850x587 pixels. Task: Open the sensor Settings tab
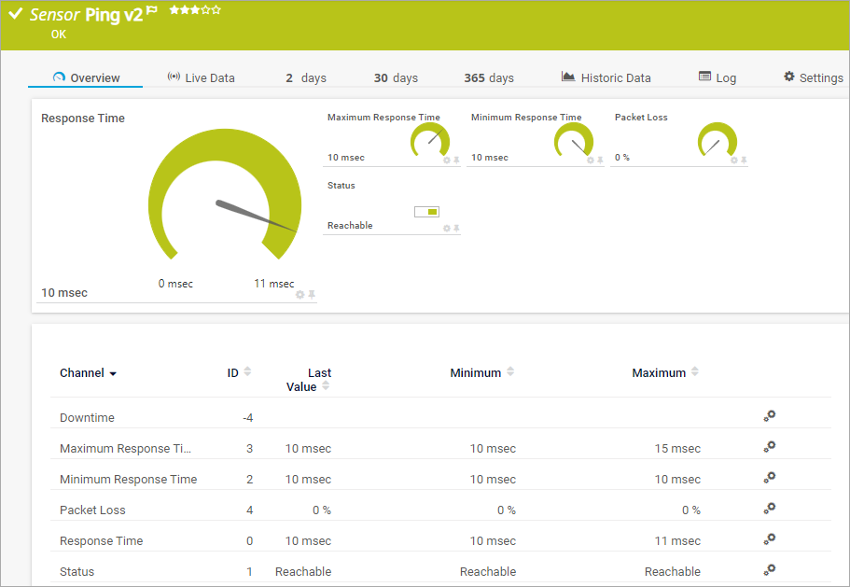(813, 77)
